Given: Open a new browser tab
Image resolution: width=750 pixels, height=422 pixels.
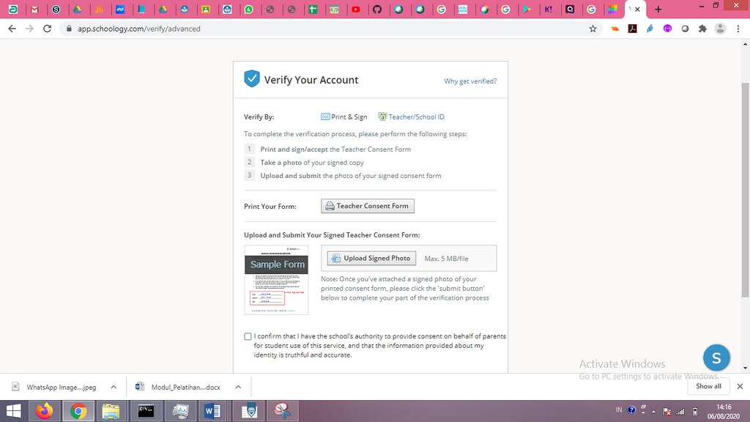Looking at the screenshot, I should tap(658, 10).
